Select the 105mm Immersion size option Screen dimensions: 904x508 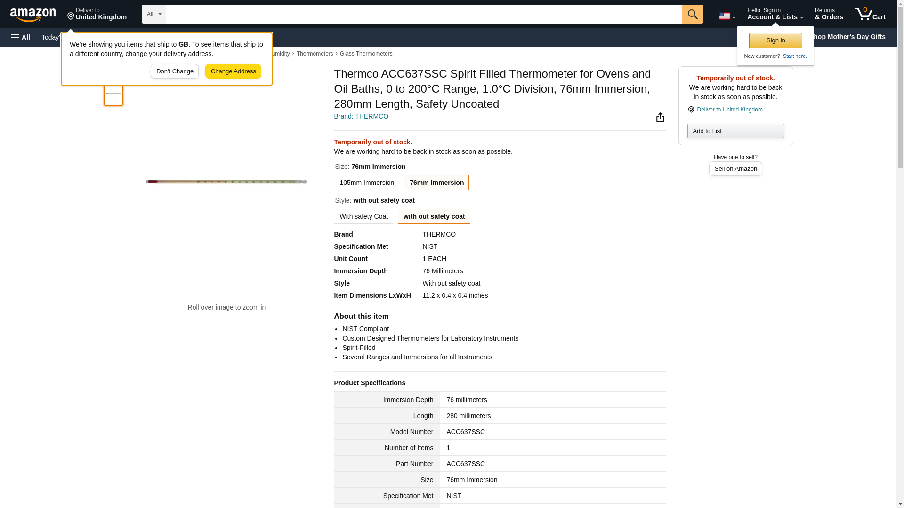coord(366,183)
